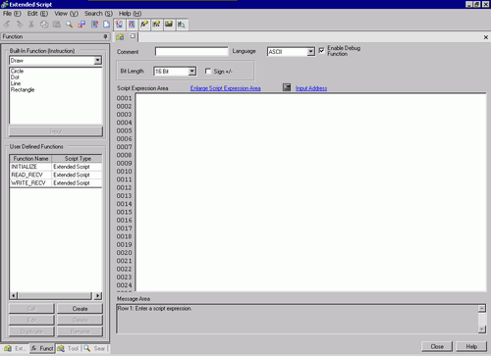The width and height of the screenshot is (491, 356).
Task: Pin the Function panel with pushpin icon
Action: 105,36
